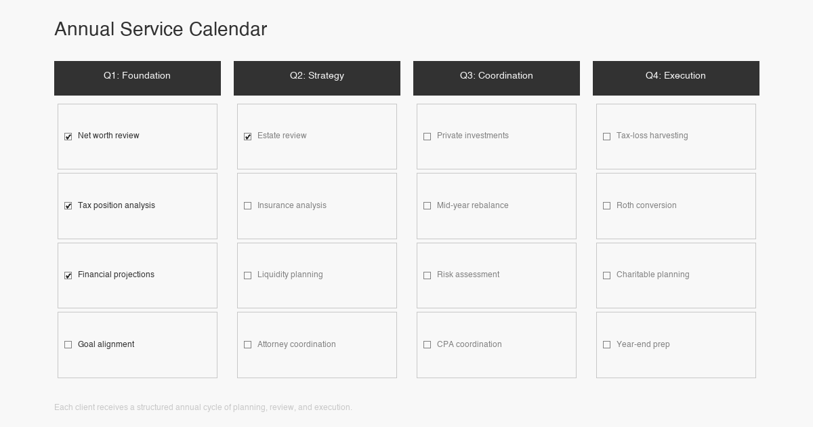This screenshot has width=813, height=427.
Task: Check the Risk assessment checkbox
Action: (427, 275)
